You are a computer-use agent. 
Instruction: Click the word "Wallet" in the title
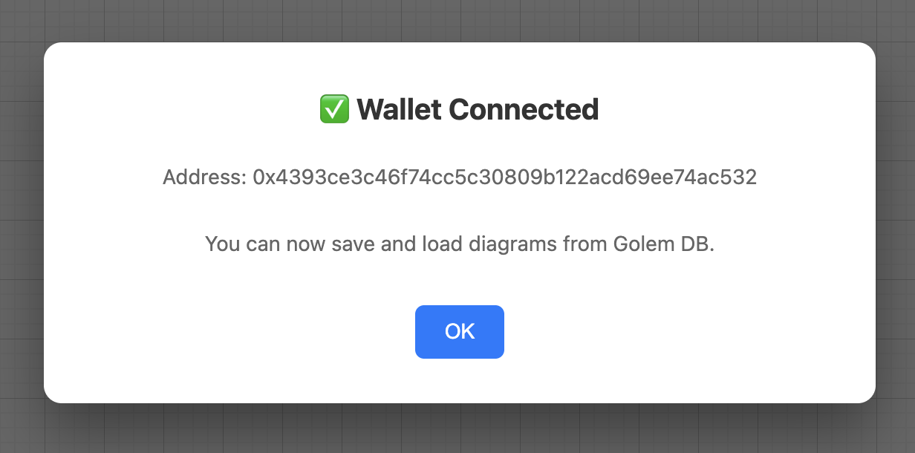(400, 110)
